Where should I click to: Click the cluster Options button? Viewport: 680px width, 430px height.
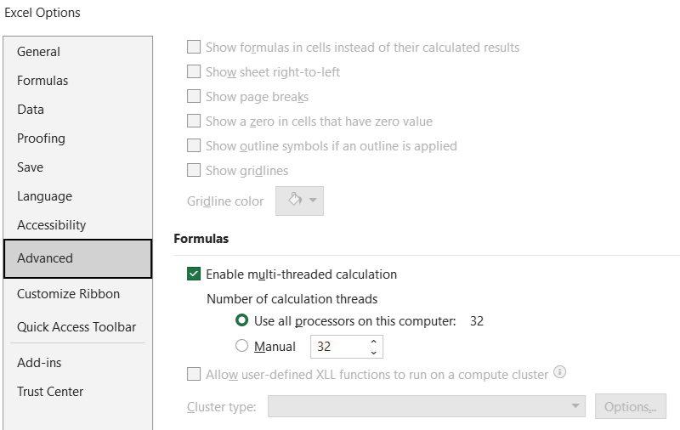[x=630, y=406]
